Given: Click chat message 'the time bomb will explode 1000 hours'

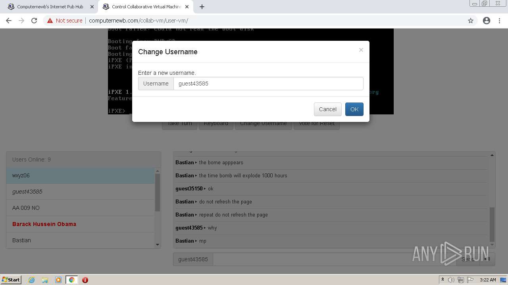Looking at the screenshot, I should [x=243, y=175].
